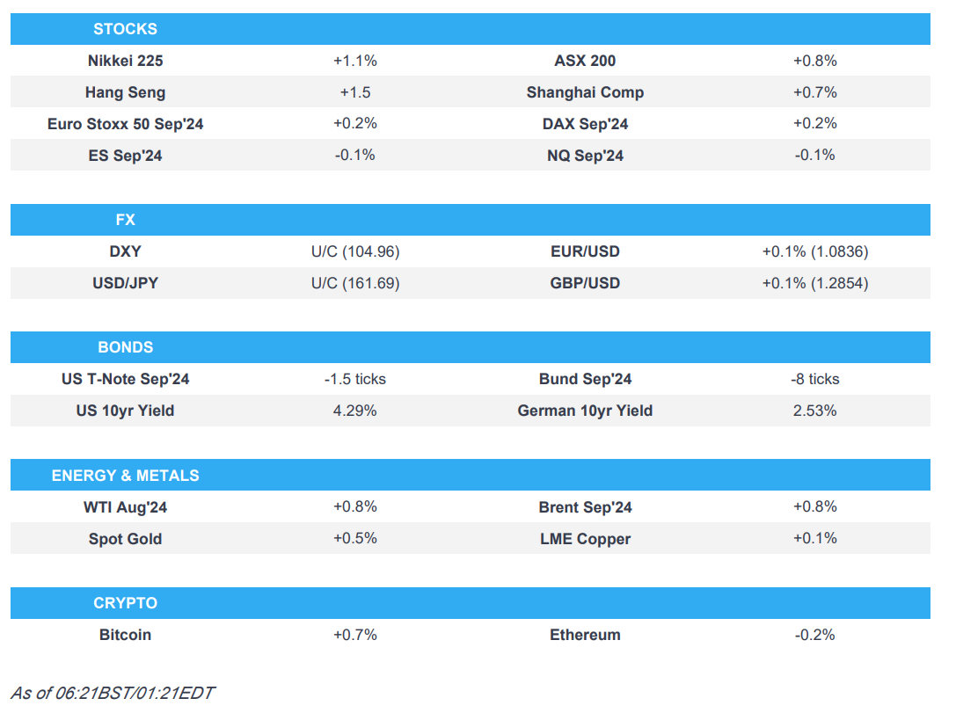
Task: Click the BONDS section header
Action: coord(125,347)
